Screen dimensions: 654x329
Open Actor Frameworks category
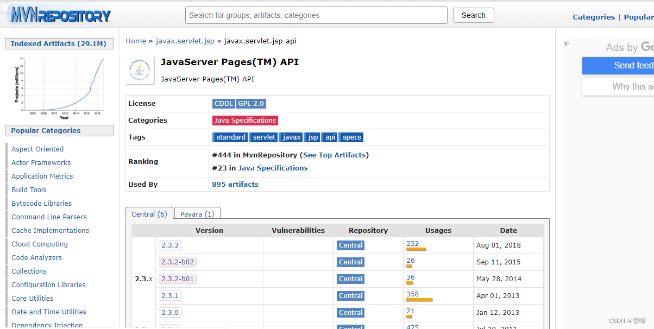(x=41, y=162)
